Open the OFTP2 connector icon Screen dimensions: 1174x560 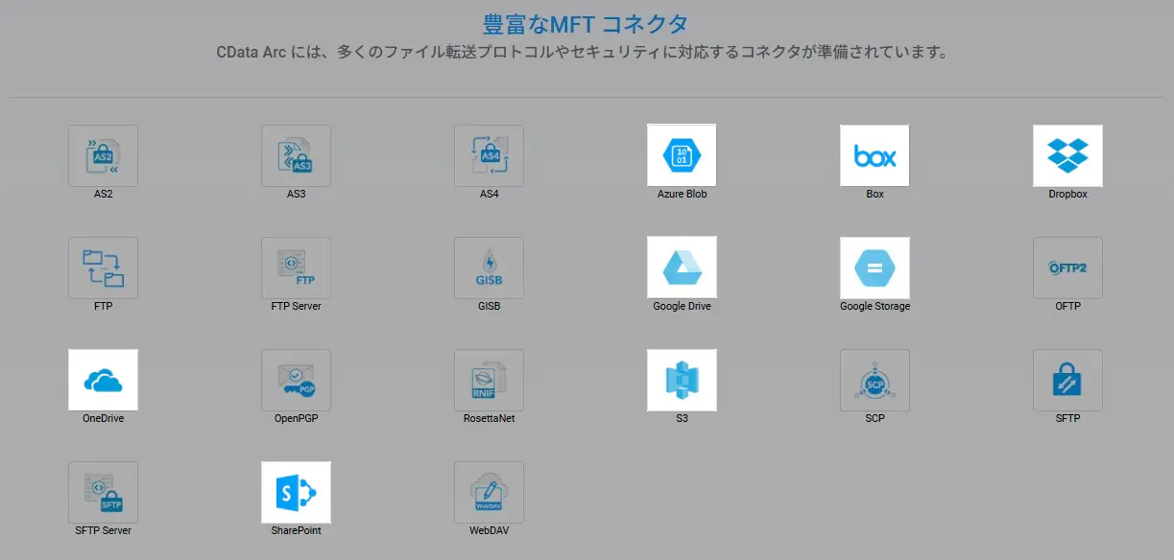point(1067,268)
